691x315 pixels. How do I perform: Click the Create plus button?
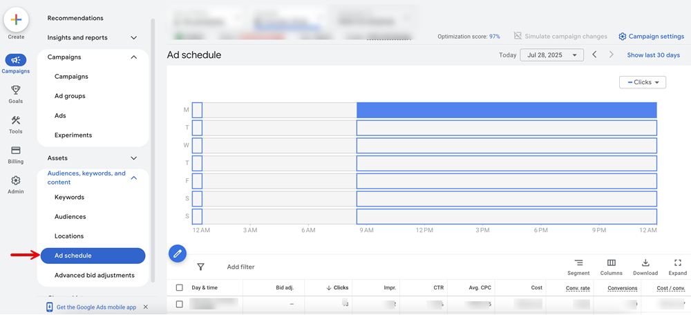click(16, 20)
